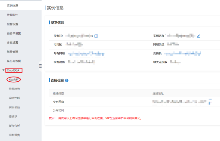Select 白名单设置 in the left menu
The width and height of the screenshot is (220, 141).
coord(14,33)
